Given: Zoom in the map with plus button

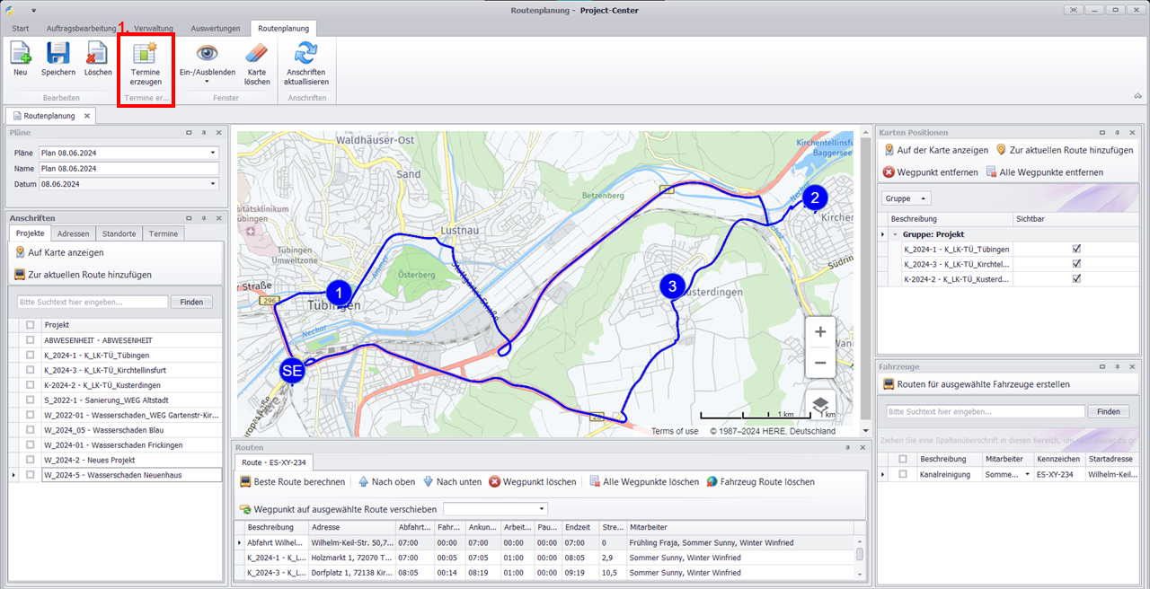Looking at the screenshot, I should [819, 331].
